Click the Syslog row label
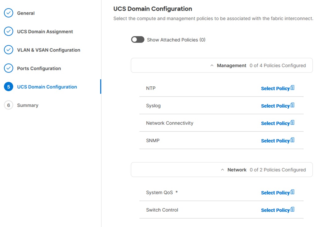The height and width of the screenshot is (227, 325). [153, 106]
